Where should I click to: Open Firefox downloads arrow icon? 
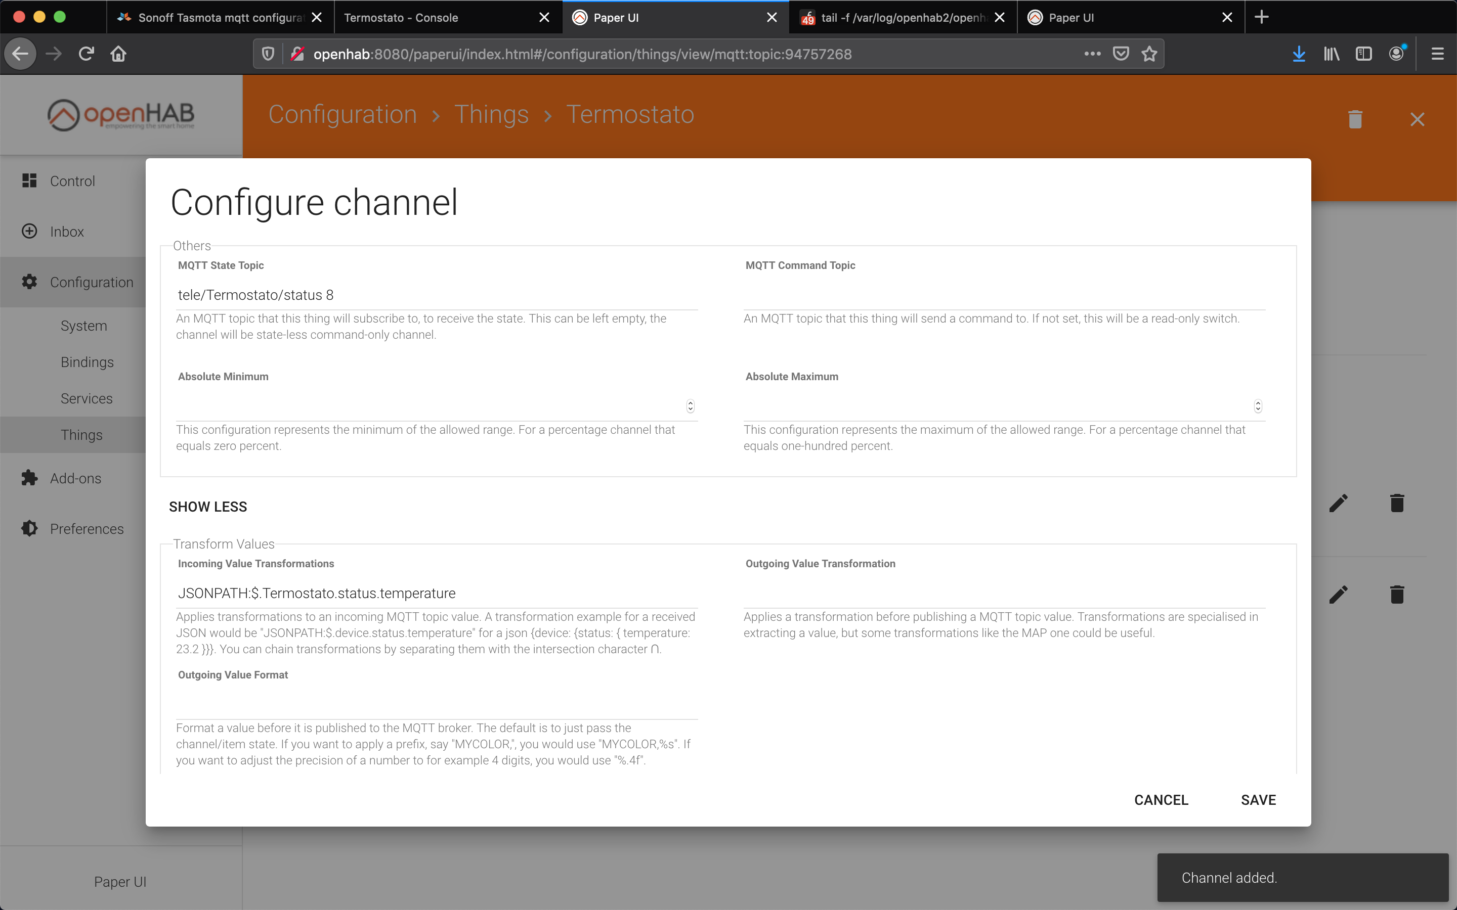[1299, 54]
